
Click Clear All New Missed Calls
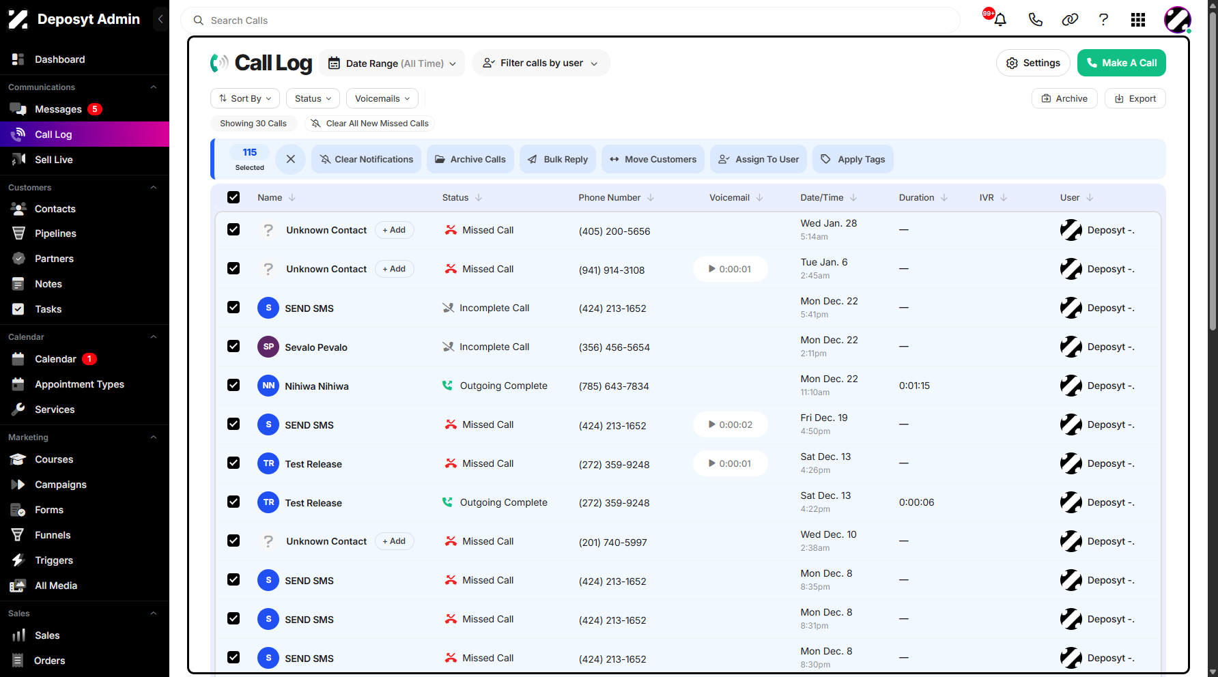pos(369,124)
